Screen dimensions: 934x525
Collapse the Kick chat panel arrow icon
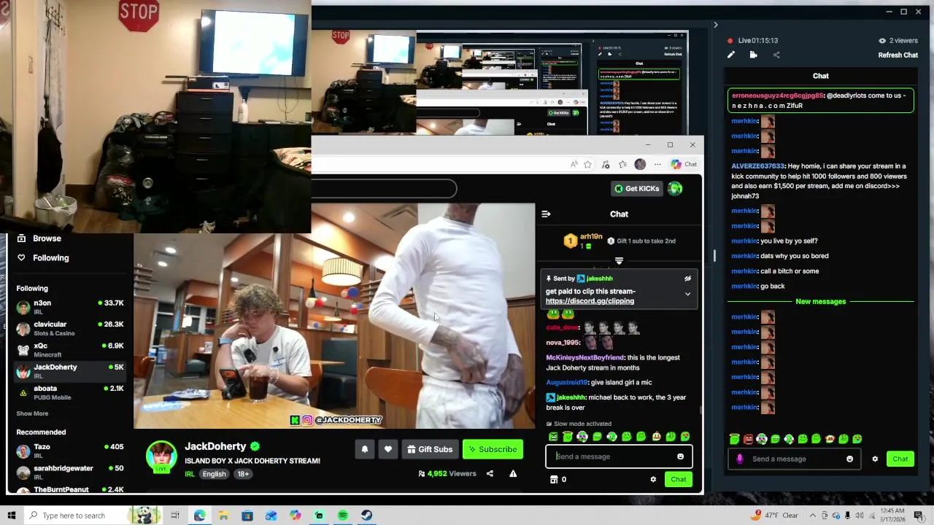(x=546, y=214)
